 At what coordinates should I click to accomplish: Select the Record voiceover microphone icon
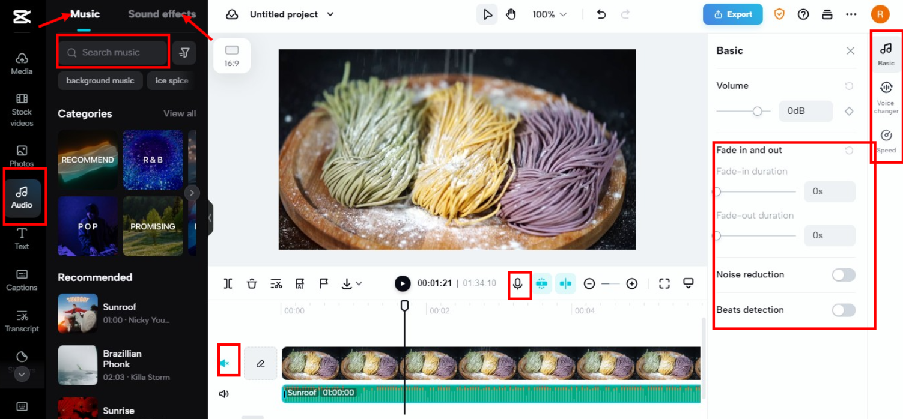coord(518,283)
